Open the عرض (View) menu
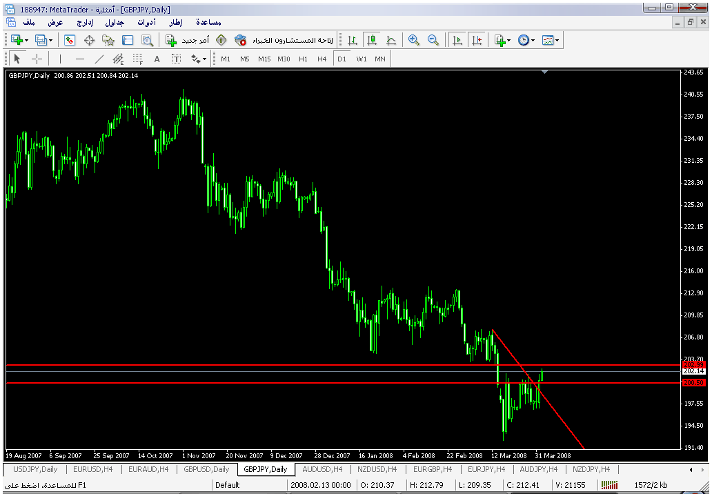The height and width of the screenshot is (494, 712). [55, 22]
